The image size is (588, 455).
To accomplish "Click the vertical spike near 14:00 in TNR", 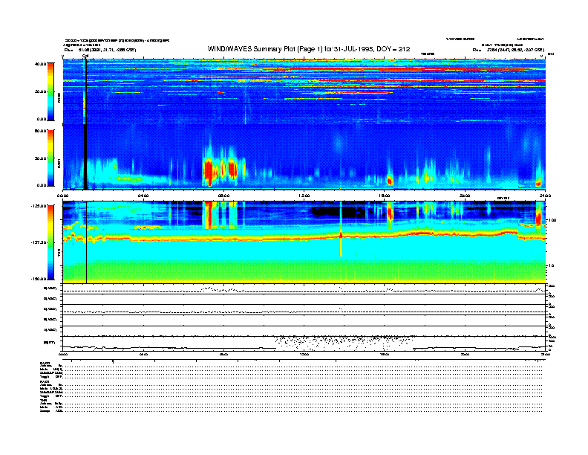I will click(341, 230).
